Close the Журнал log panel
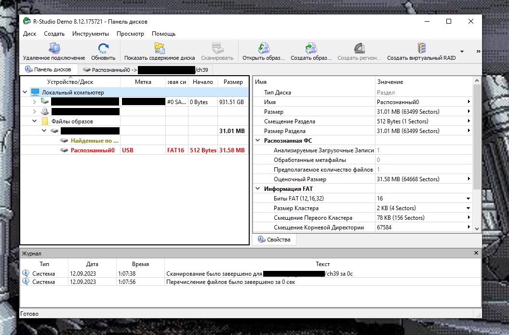The width and height of the screenshot is (509, 335). tap(476, 253)
